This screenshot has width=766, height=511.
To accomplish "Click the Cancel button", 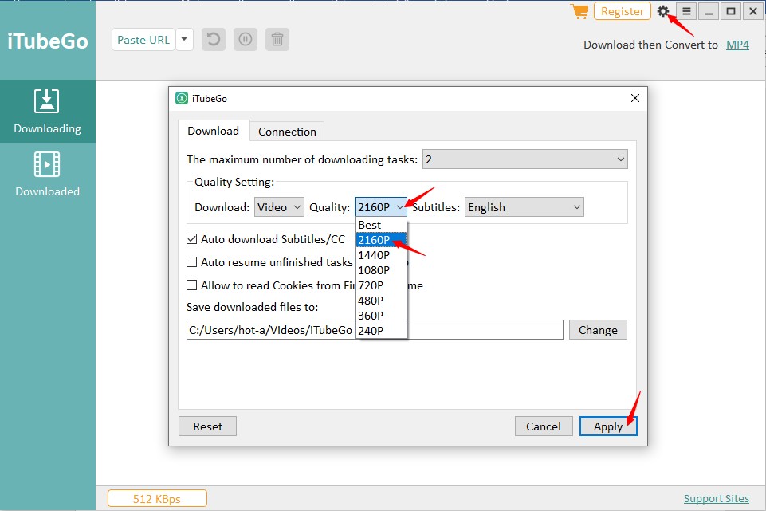I will coord(544,426).
